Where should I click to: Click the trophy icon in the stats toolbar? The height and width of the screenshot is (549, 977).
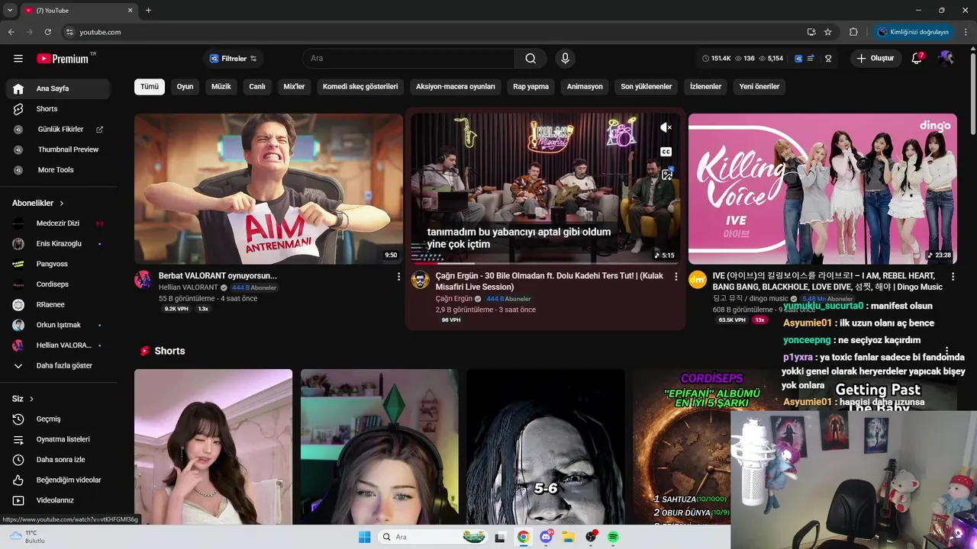click(x=828, y=59)
